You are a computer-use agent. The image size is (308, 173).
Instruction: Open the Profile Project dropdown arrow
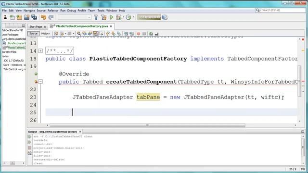(x=133, y=17)
